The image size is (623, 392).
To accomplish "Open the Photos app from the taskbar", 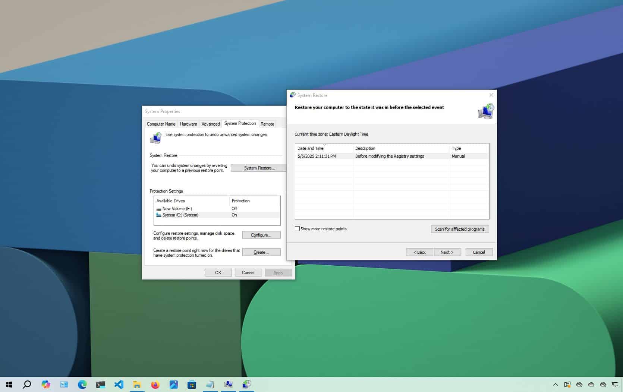I will [x=173, y=384].
